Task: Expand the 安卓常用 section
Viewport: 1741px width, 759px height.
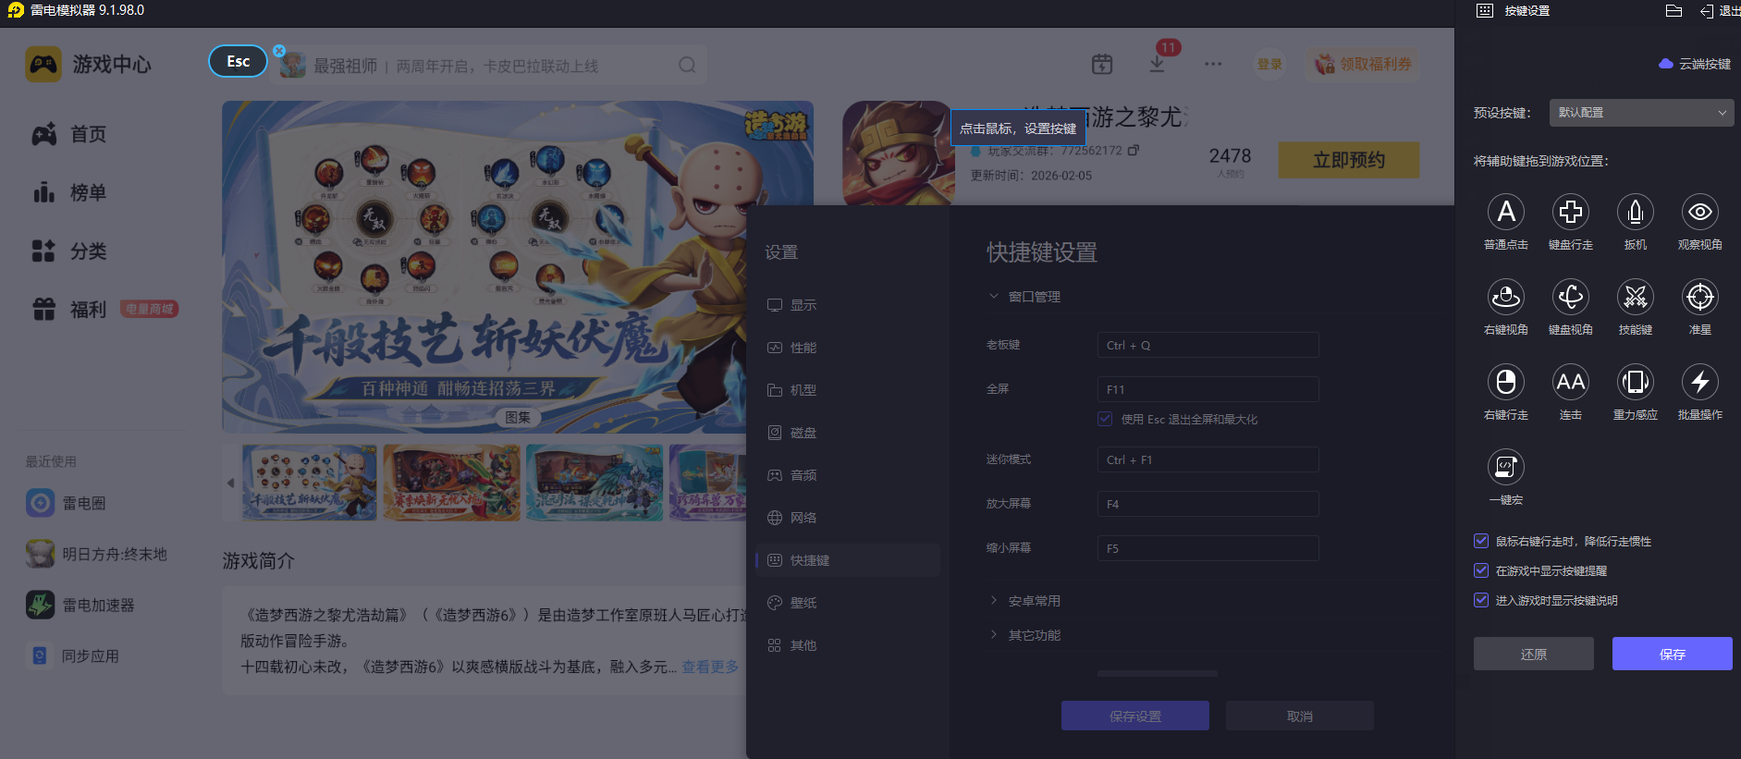Action: (1024, 601)
